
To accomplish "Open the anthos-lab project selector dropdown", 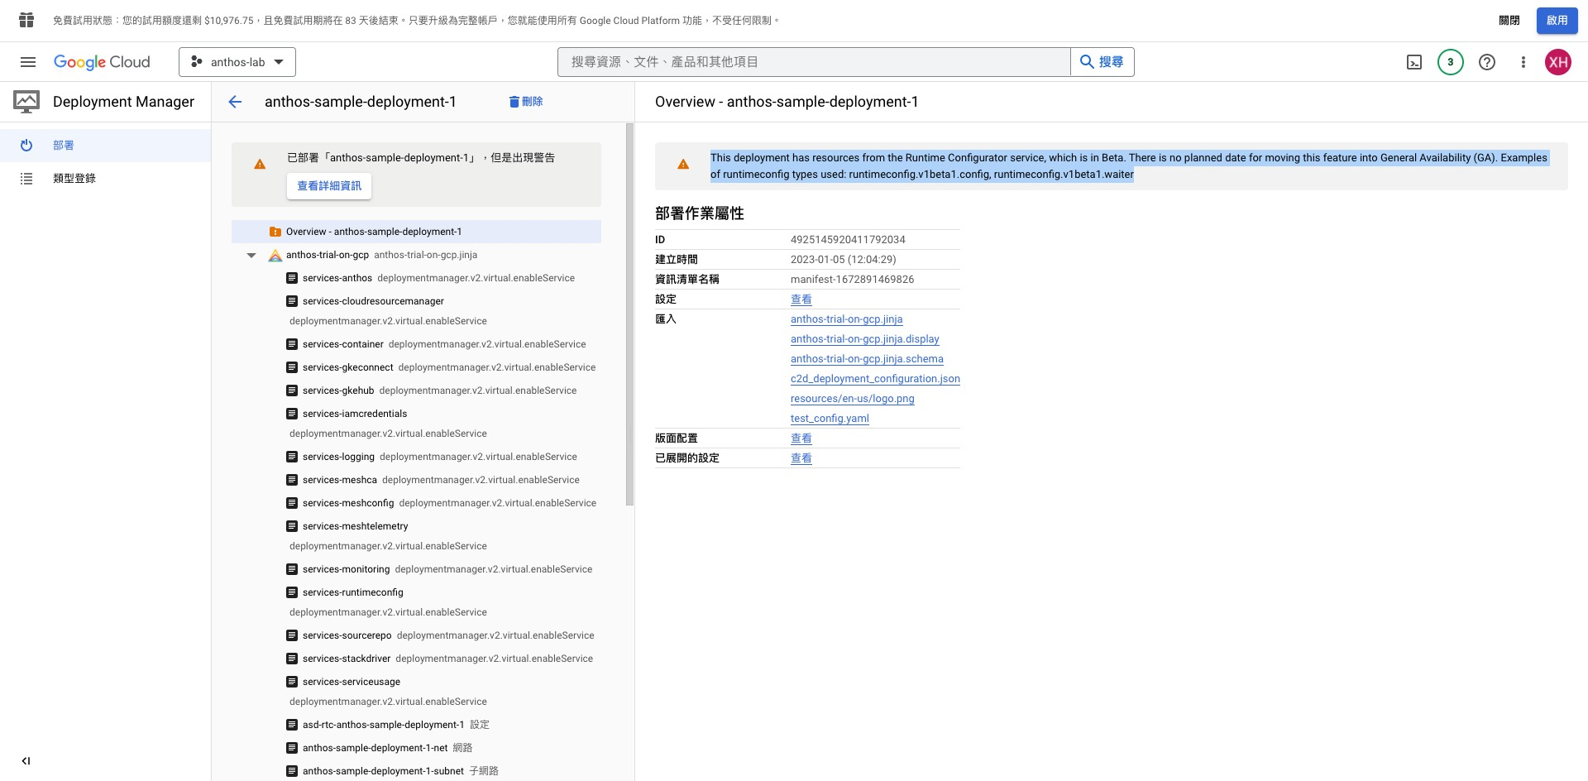I will tap(237, 62).
